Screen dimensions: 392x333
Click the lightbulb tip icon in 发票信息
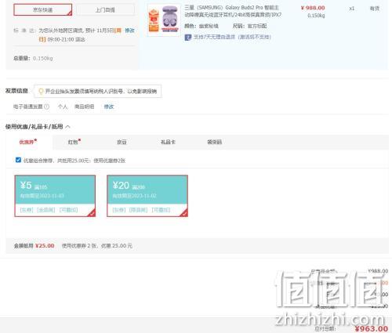click(41, 91)
